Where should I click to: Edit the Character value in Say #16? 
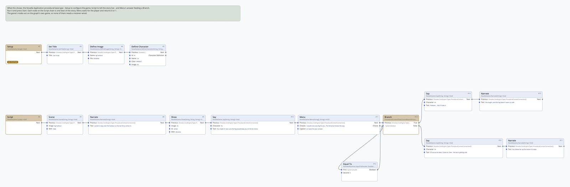(x=435, y=150)
